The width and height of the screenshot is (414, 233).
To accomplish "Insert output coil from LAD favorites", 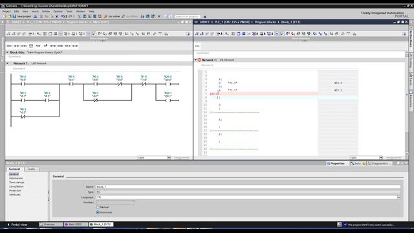I will click(x=24, y=46).
